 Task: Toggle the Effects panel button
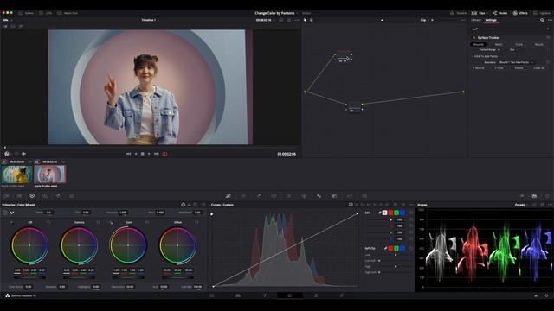tap(520, 13)
